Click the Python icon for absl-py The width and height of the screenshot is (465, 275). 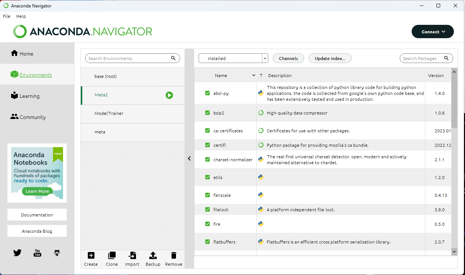click(x=261, y=93)
